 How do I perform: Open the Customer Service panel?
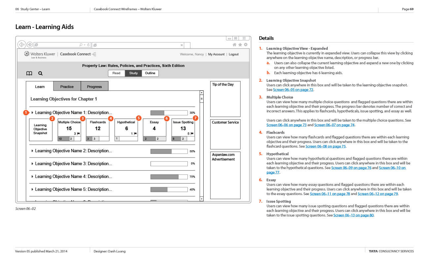pos(225,134)
